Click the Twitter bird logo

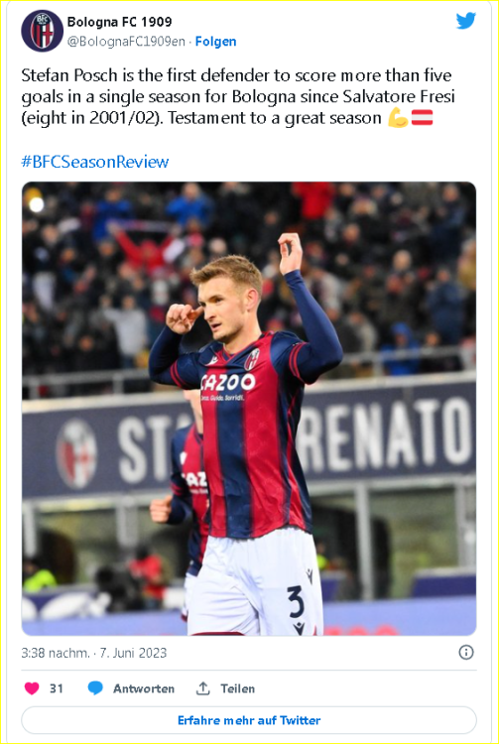(x=466, y=21)
